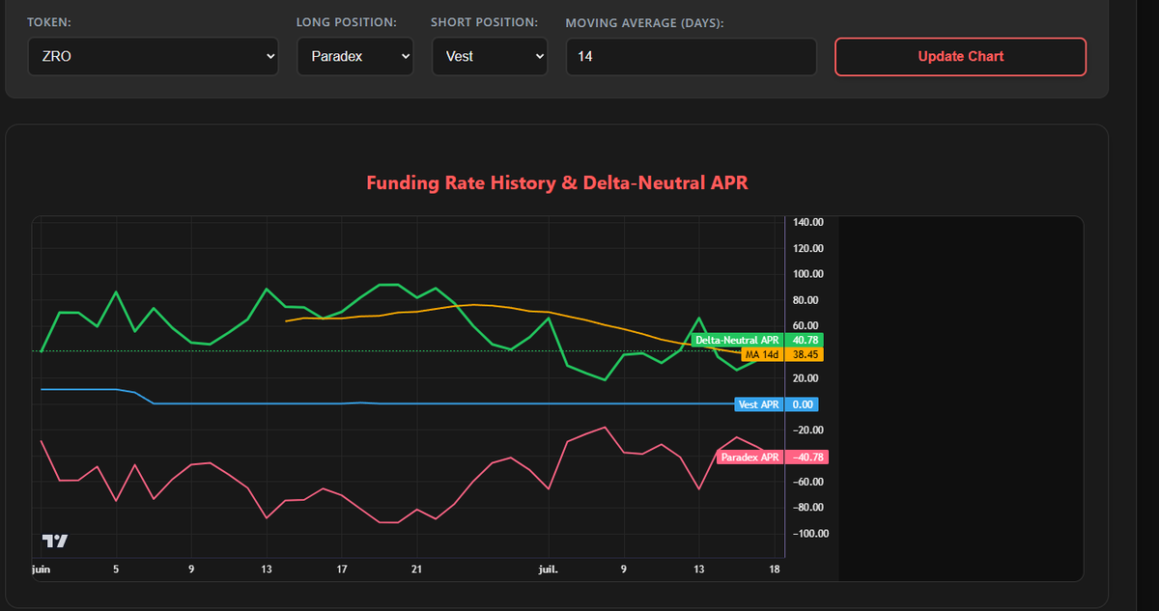Click the MOVING AVERAGE (DAYS): label

point(645,22)
